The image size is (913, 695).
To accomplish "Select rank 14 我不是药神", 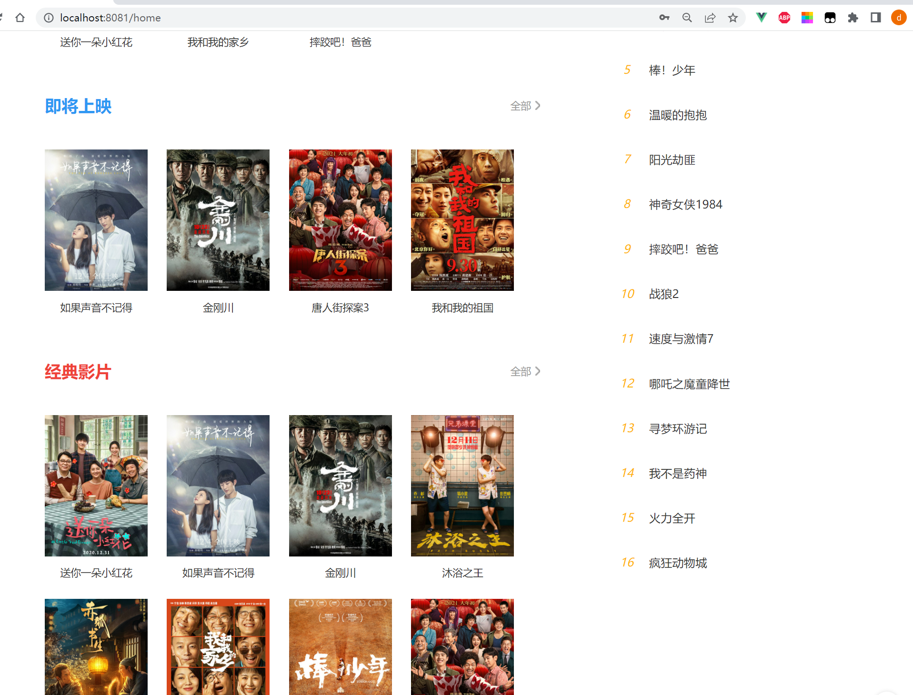I will click(678, 474).
